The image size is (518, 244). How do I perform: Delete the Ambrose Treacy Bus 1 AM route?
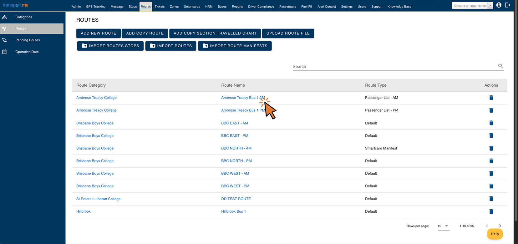coord(491,98)
